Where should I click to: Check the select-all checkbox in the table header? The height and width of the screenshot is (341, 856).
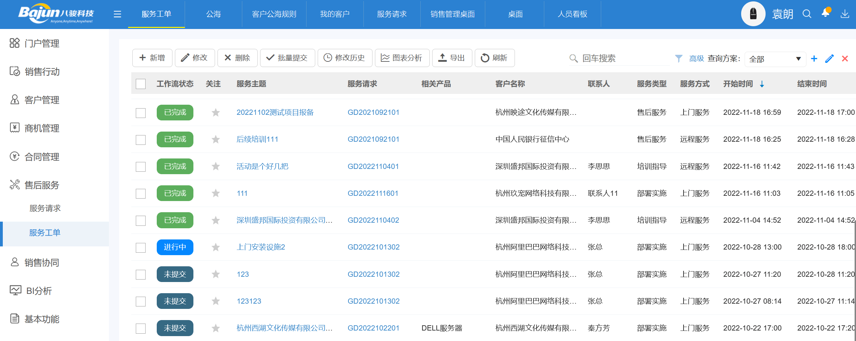click(141, 84)
